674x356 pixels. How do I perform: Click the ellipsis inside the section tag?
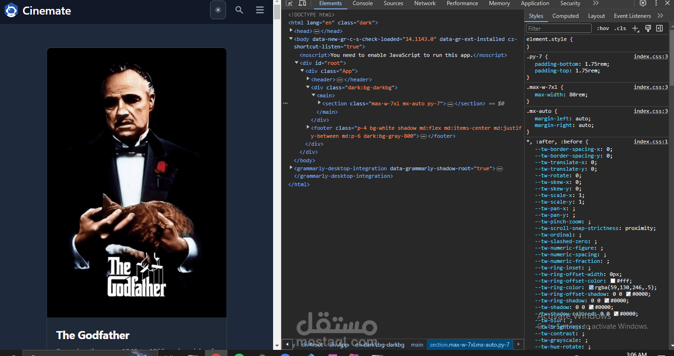point(450,104)
